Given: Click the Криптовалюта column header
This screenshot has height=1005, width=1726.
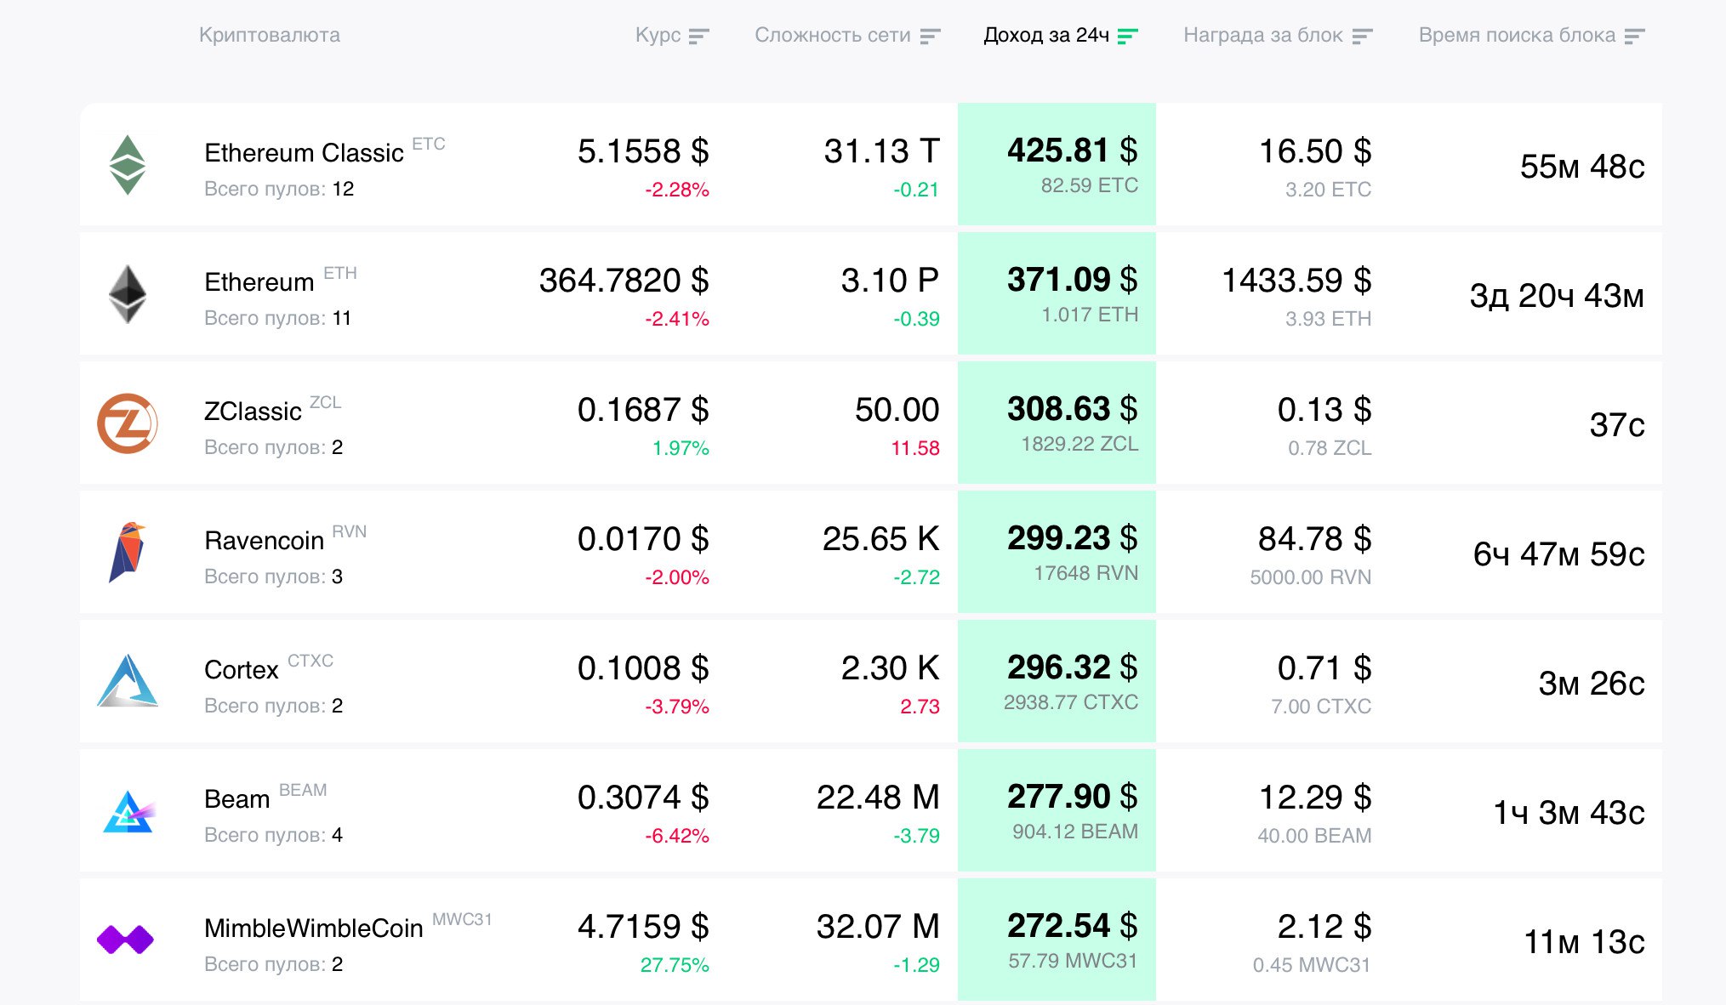Looking at the screenshot, I should tap(270, 35).
